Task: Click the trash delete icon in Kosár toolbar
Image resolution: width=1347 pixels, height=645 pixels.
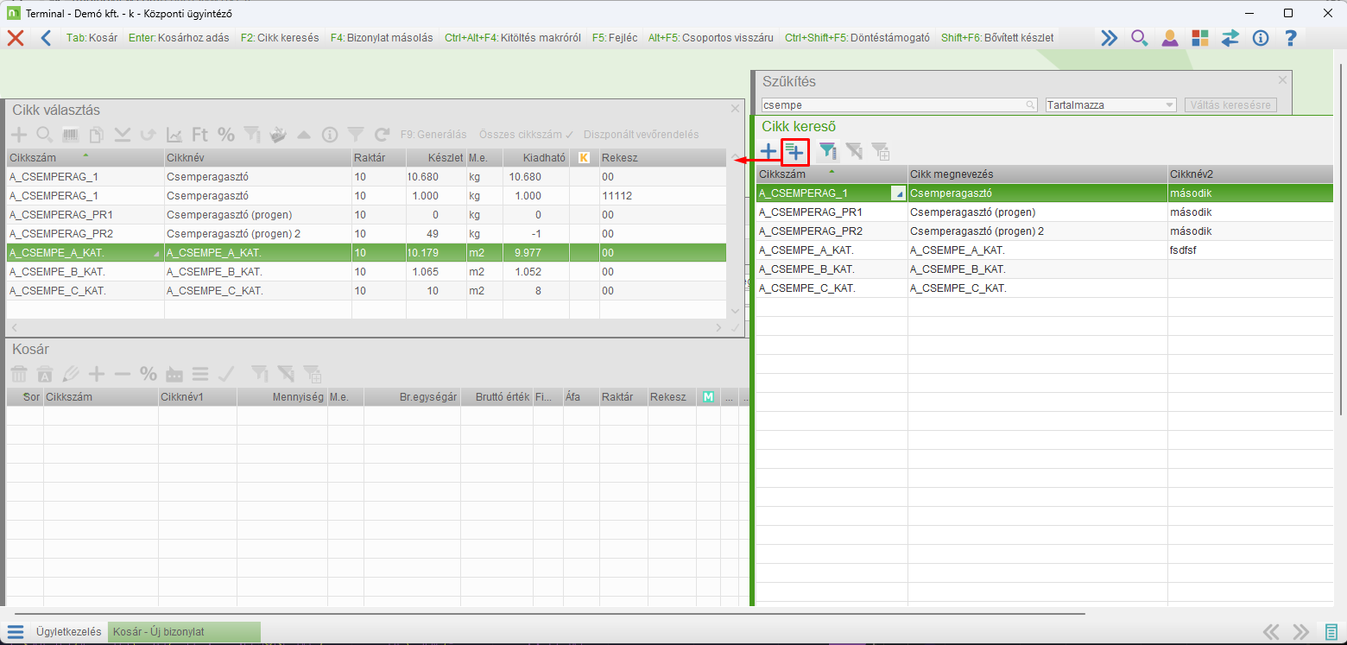Action: click(19, 374)
